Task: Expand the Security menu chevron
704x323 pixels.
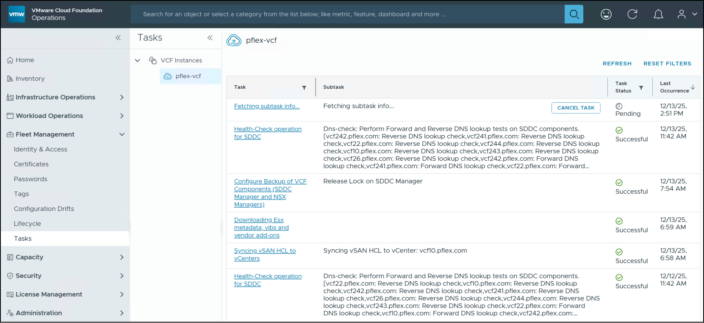Action: [x=122, y=276]
